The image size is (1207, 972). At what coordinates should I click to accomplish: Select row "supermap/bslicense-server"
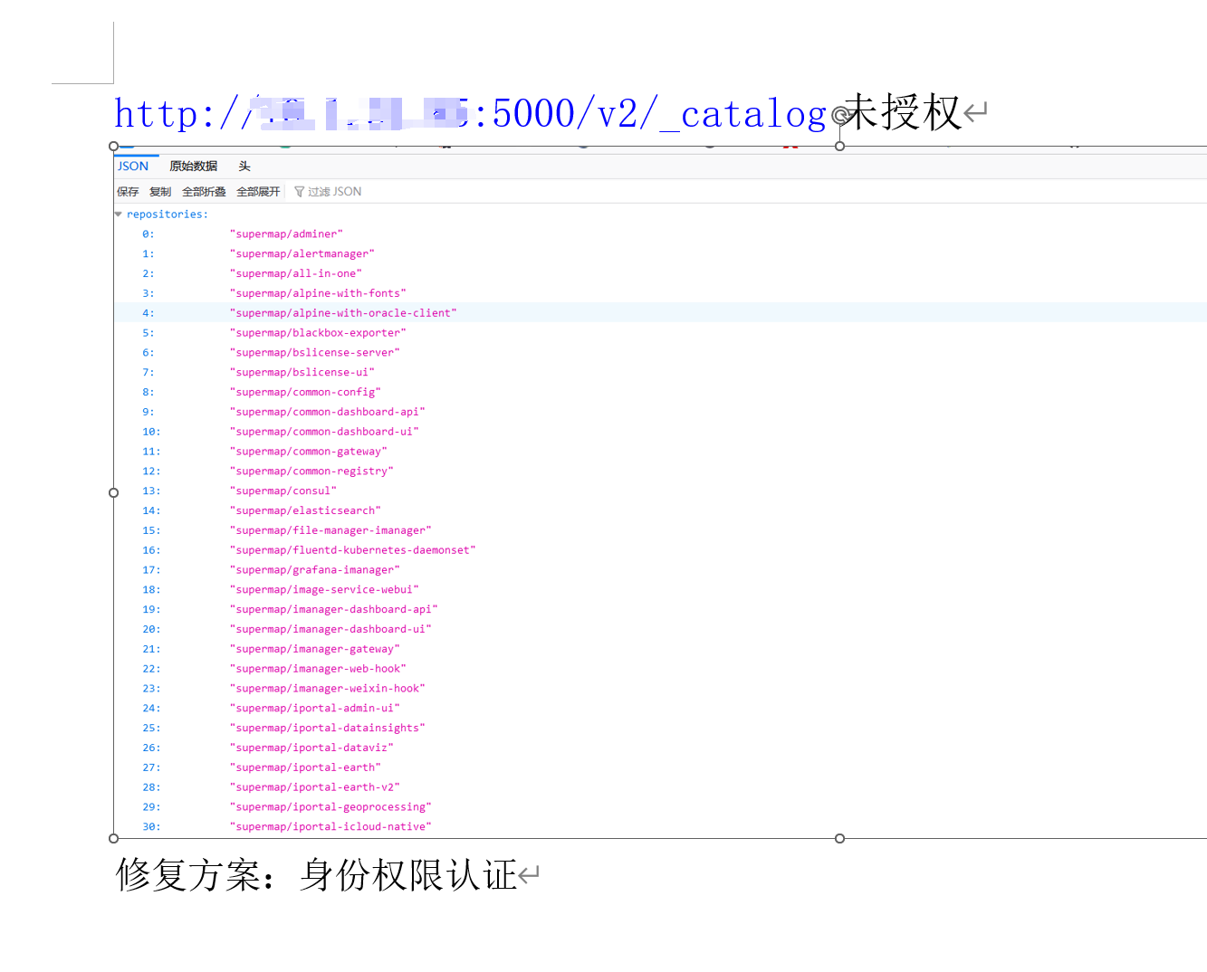[x=660, y=353]
